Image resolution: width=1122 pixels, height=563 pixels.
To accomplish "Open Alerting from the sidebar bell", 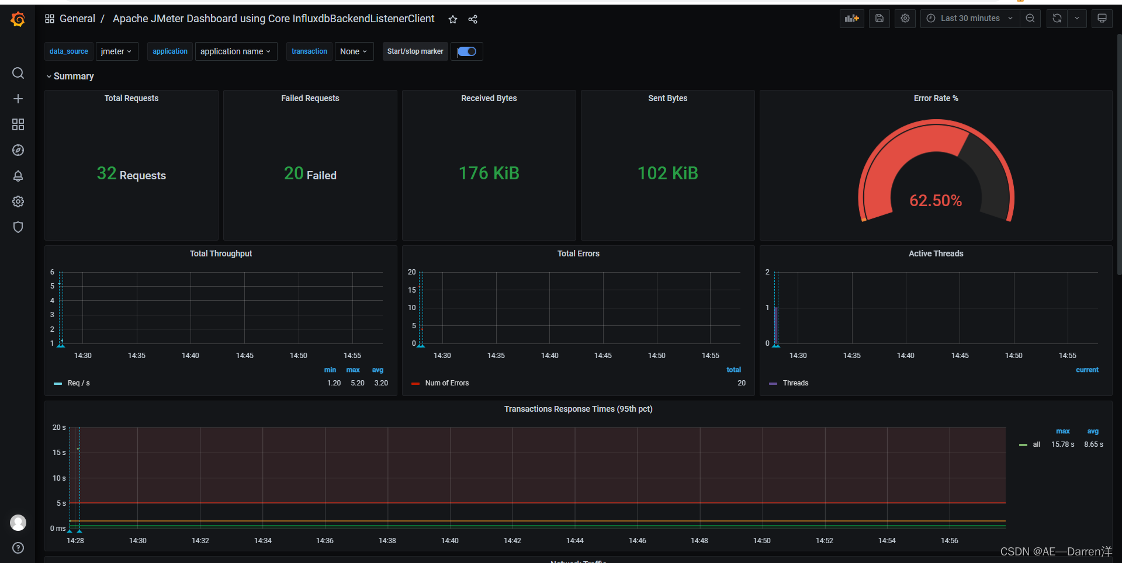I will click(x=18, y=176).
